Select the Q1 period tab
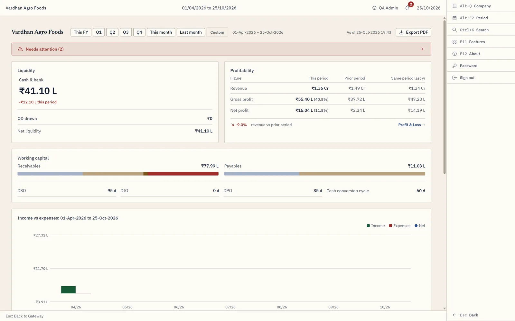The width and height of the screenshot is (515, 321). 99,32
